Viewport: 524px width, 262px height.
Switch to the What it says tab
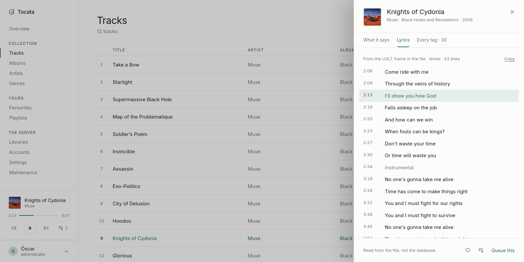[x=376, y=40]
